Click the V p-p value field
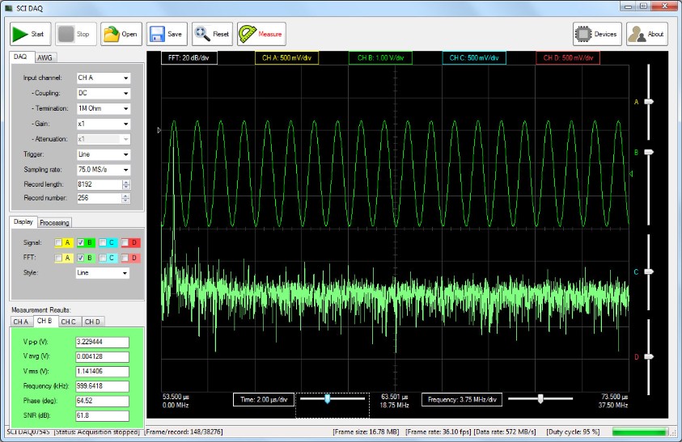This screenshot has height=442, width=682. (x=102, y=342)
